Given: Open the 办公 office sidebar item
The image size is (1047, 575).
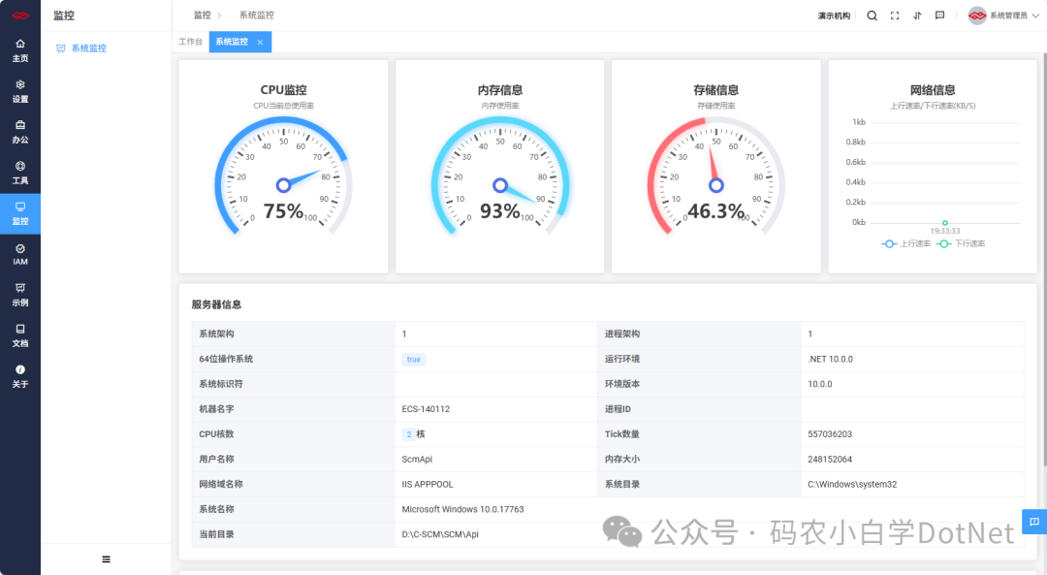Looking at the screenshot, I should (20, 132).
